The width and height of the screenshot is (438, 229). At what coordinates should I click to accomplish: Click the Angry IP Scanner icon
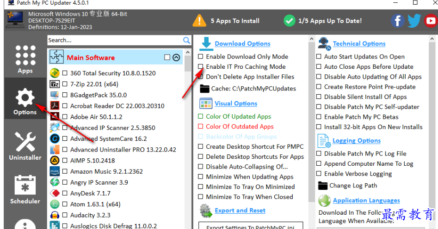(x=55, y=182)
